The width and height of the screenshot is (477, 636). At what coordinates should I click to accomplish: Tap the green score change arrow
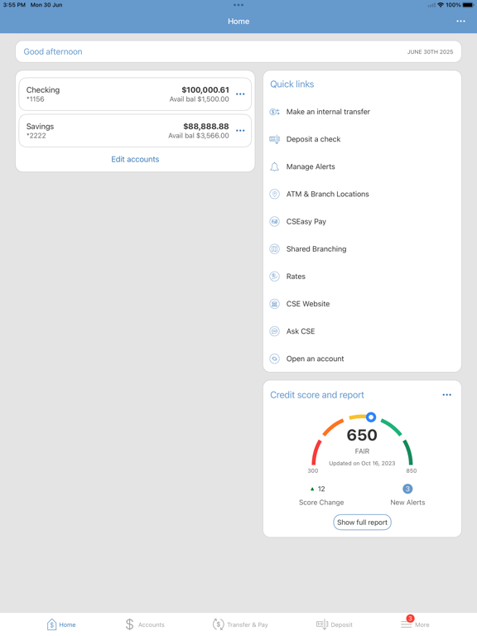(x=312, y=489)
